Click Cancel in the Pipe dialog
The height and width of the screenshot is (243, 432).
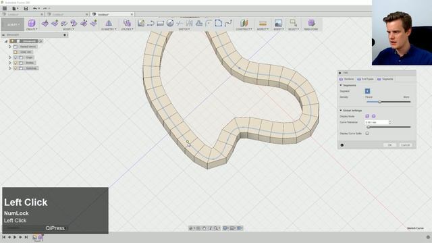point(405,145)
